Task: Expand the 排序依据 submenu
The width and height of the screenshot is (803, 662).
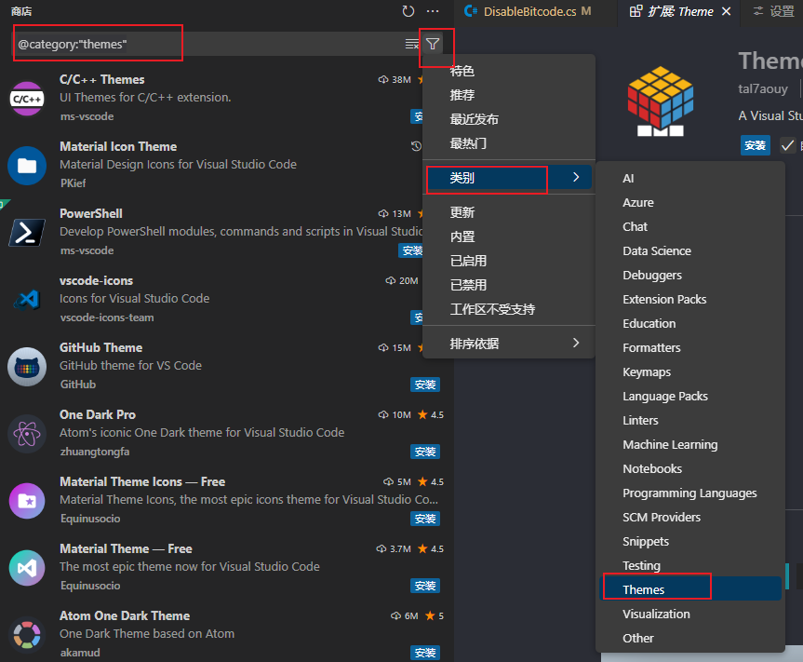Action: pos(510,344)
